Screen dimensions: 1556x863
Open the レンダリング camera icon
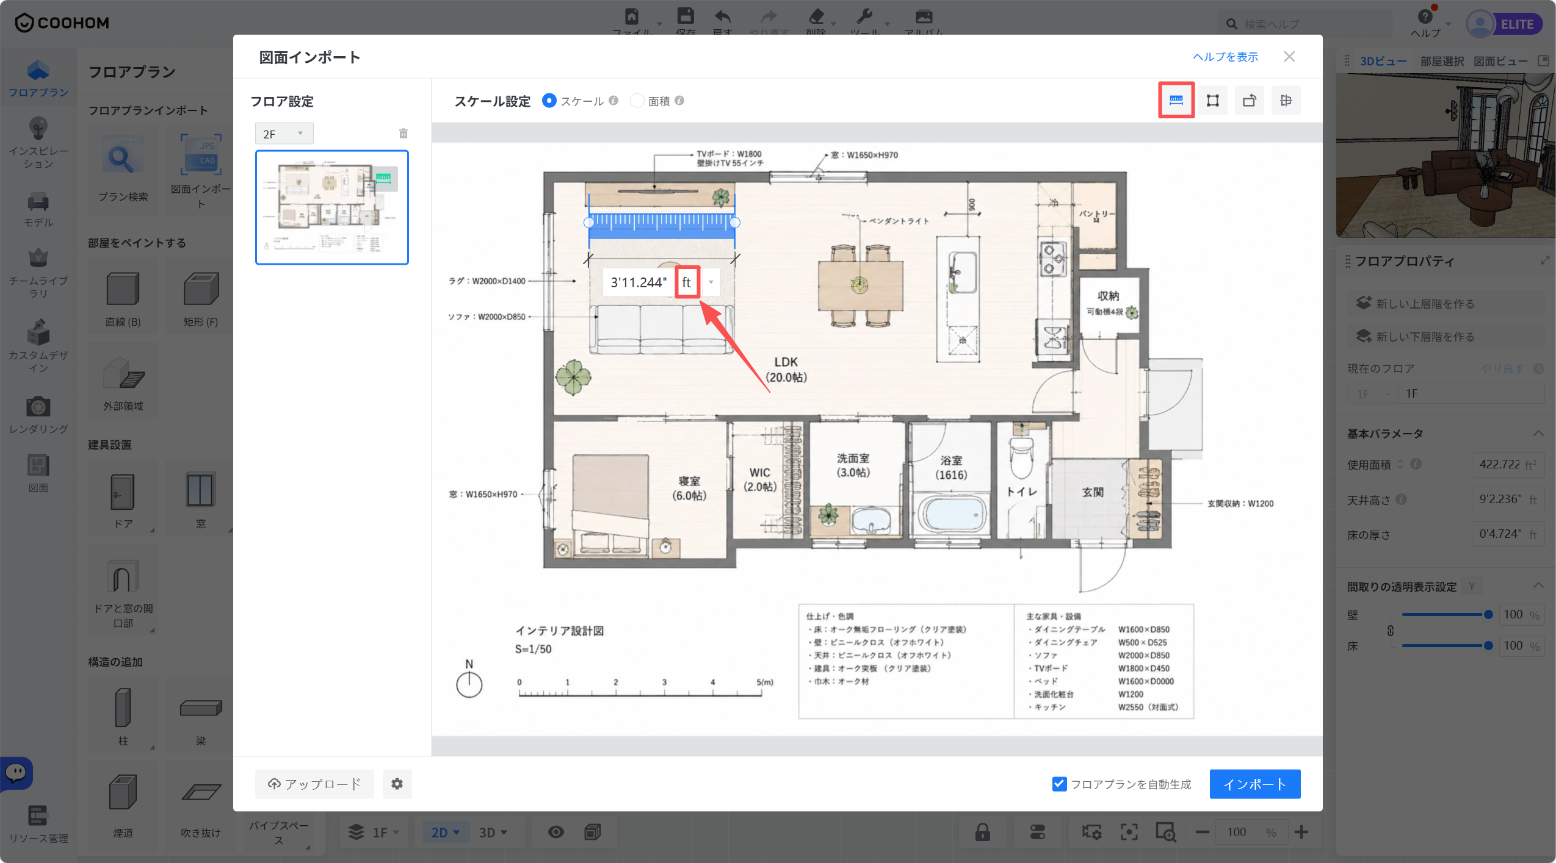pos(38,406)
